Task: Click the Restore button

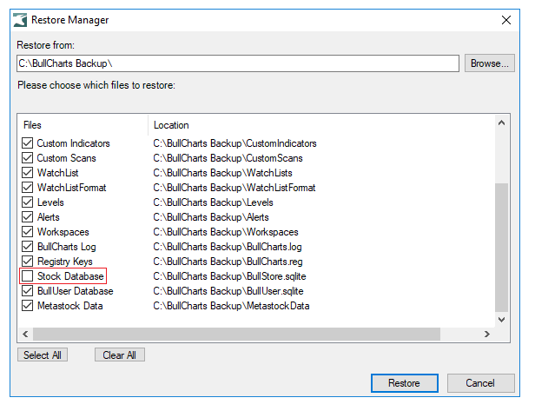Action: pyautogui.click(x=405, y=382)
